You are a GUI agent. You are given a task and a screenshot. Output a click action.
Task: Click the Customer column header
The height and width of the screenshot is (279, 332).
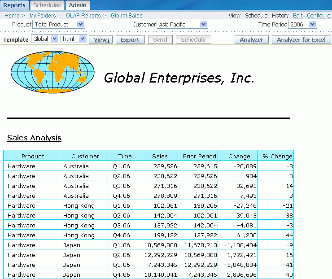[83, 156]
